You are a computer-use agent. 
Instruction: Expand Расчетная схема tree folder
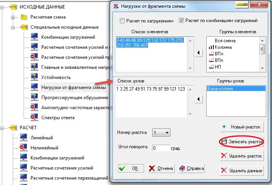(x=13, y=17)
